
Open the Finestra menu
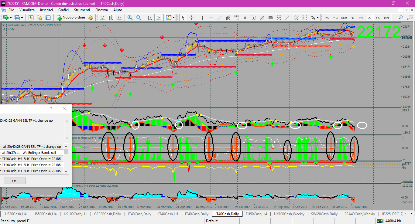101,10
